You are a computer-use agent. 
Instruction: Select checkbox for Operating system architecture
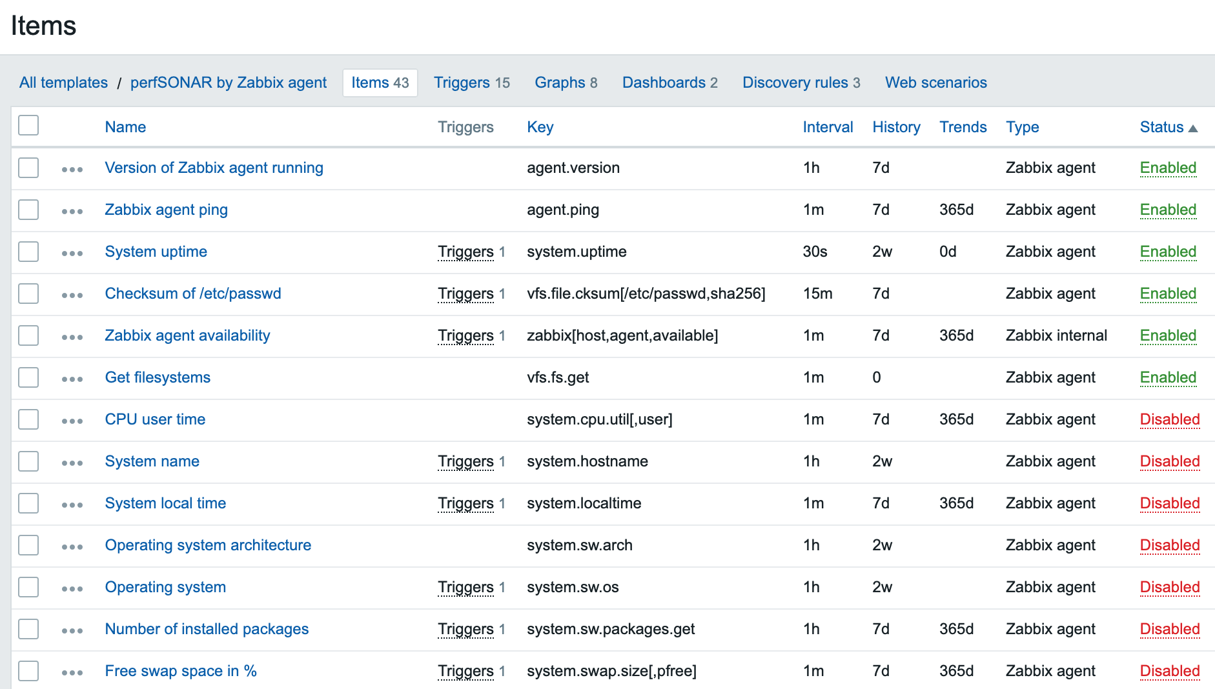click(28, 545)
